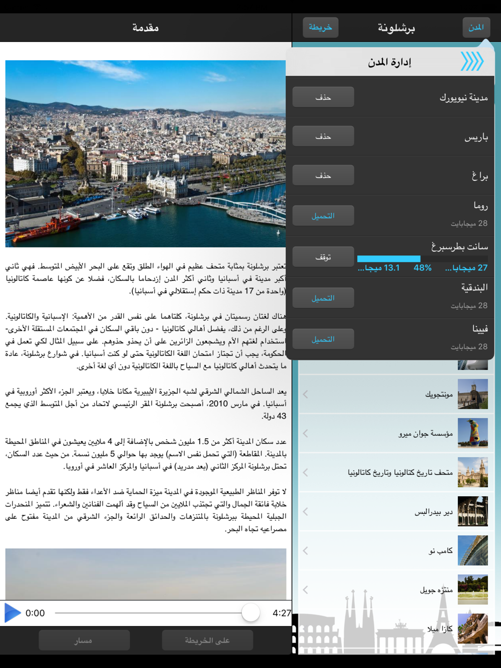Open the خريطة map button
Image resolution: width=501 pixels, height=668 pixels.
tap(321, 28)
